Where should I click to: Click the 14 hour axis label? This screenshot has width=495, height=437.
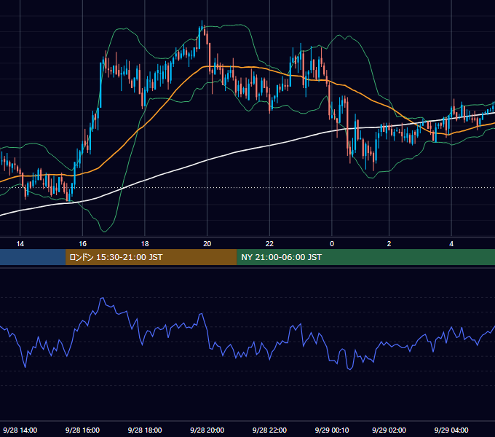[x=20, y=244]
